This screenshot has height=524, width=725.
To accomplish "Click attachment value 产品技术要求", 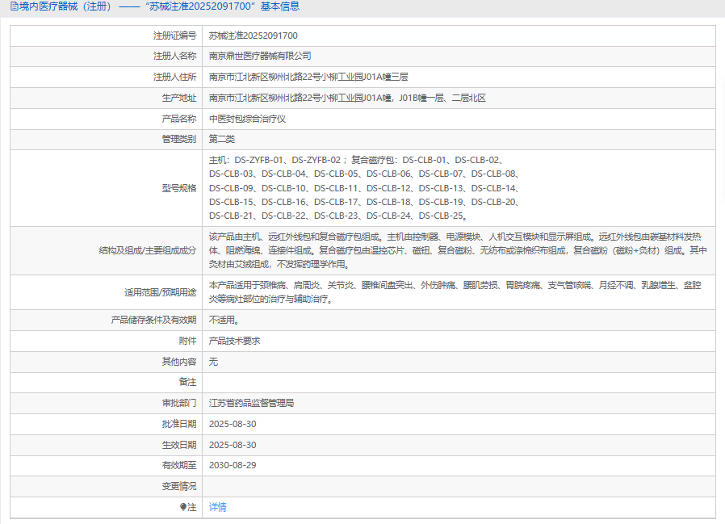I will click(234, 341).
